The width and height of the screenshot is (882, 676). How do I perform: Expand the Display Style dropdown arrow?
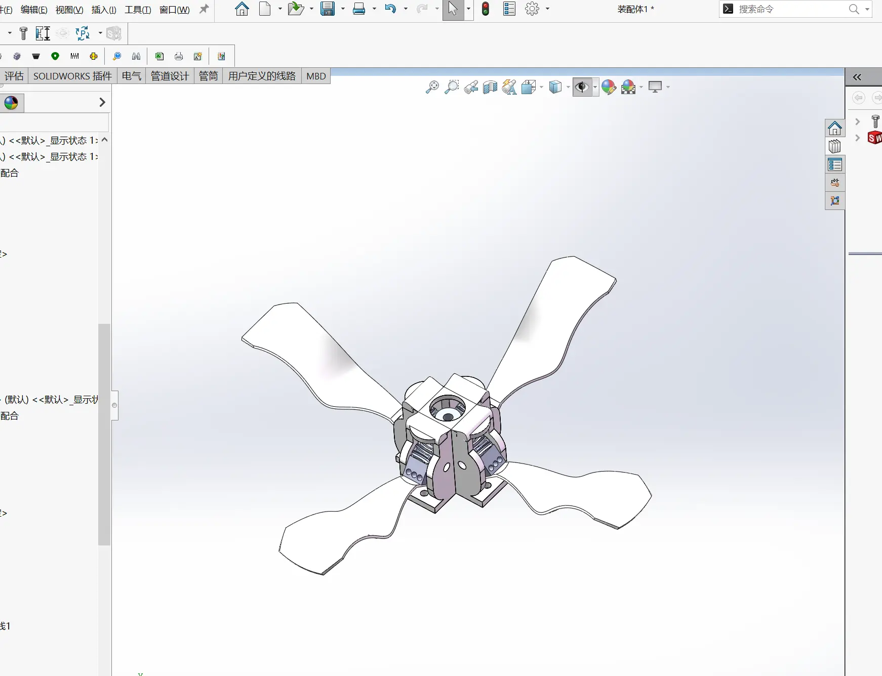click(568, 88)
